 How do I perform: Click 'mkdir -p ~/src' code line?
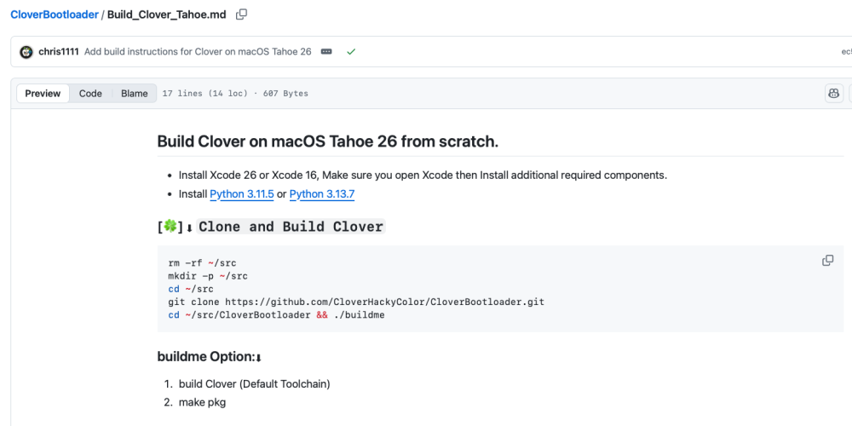(x=208, y=276)
